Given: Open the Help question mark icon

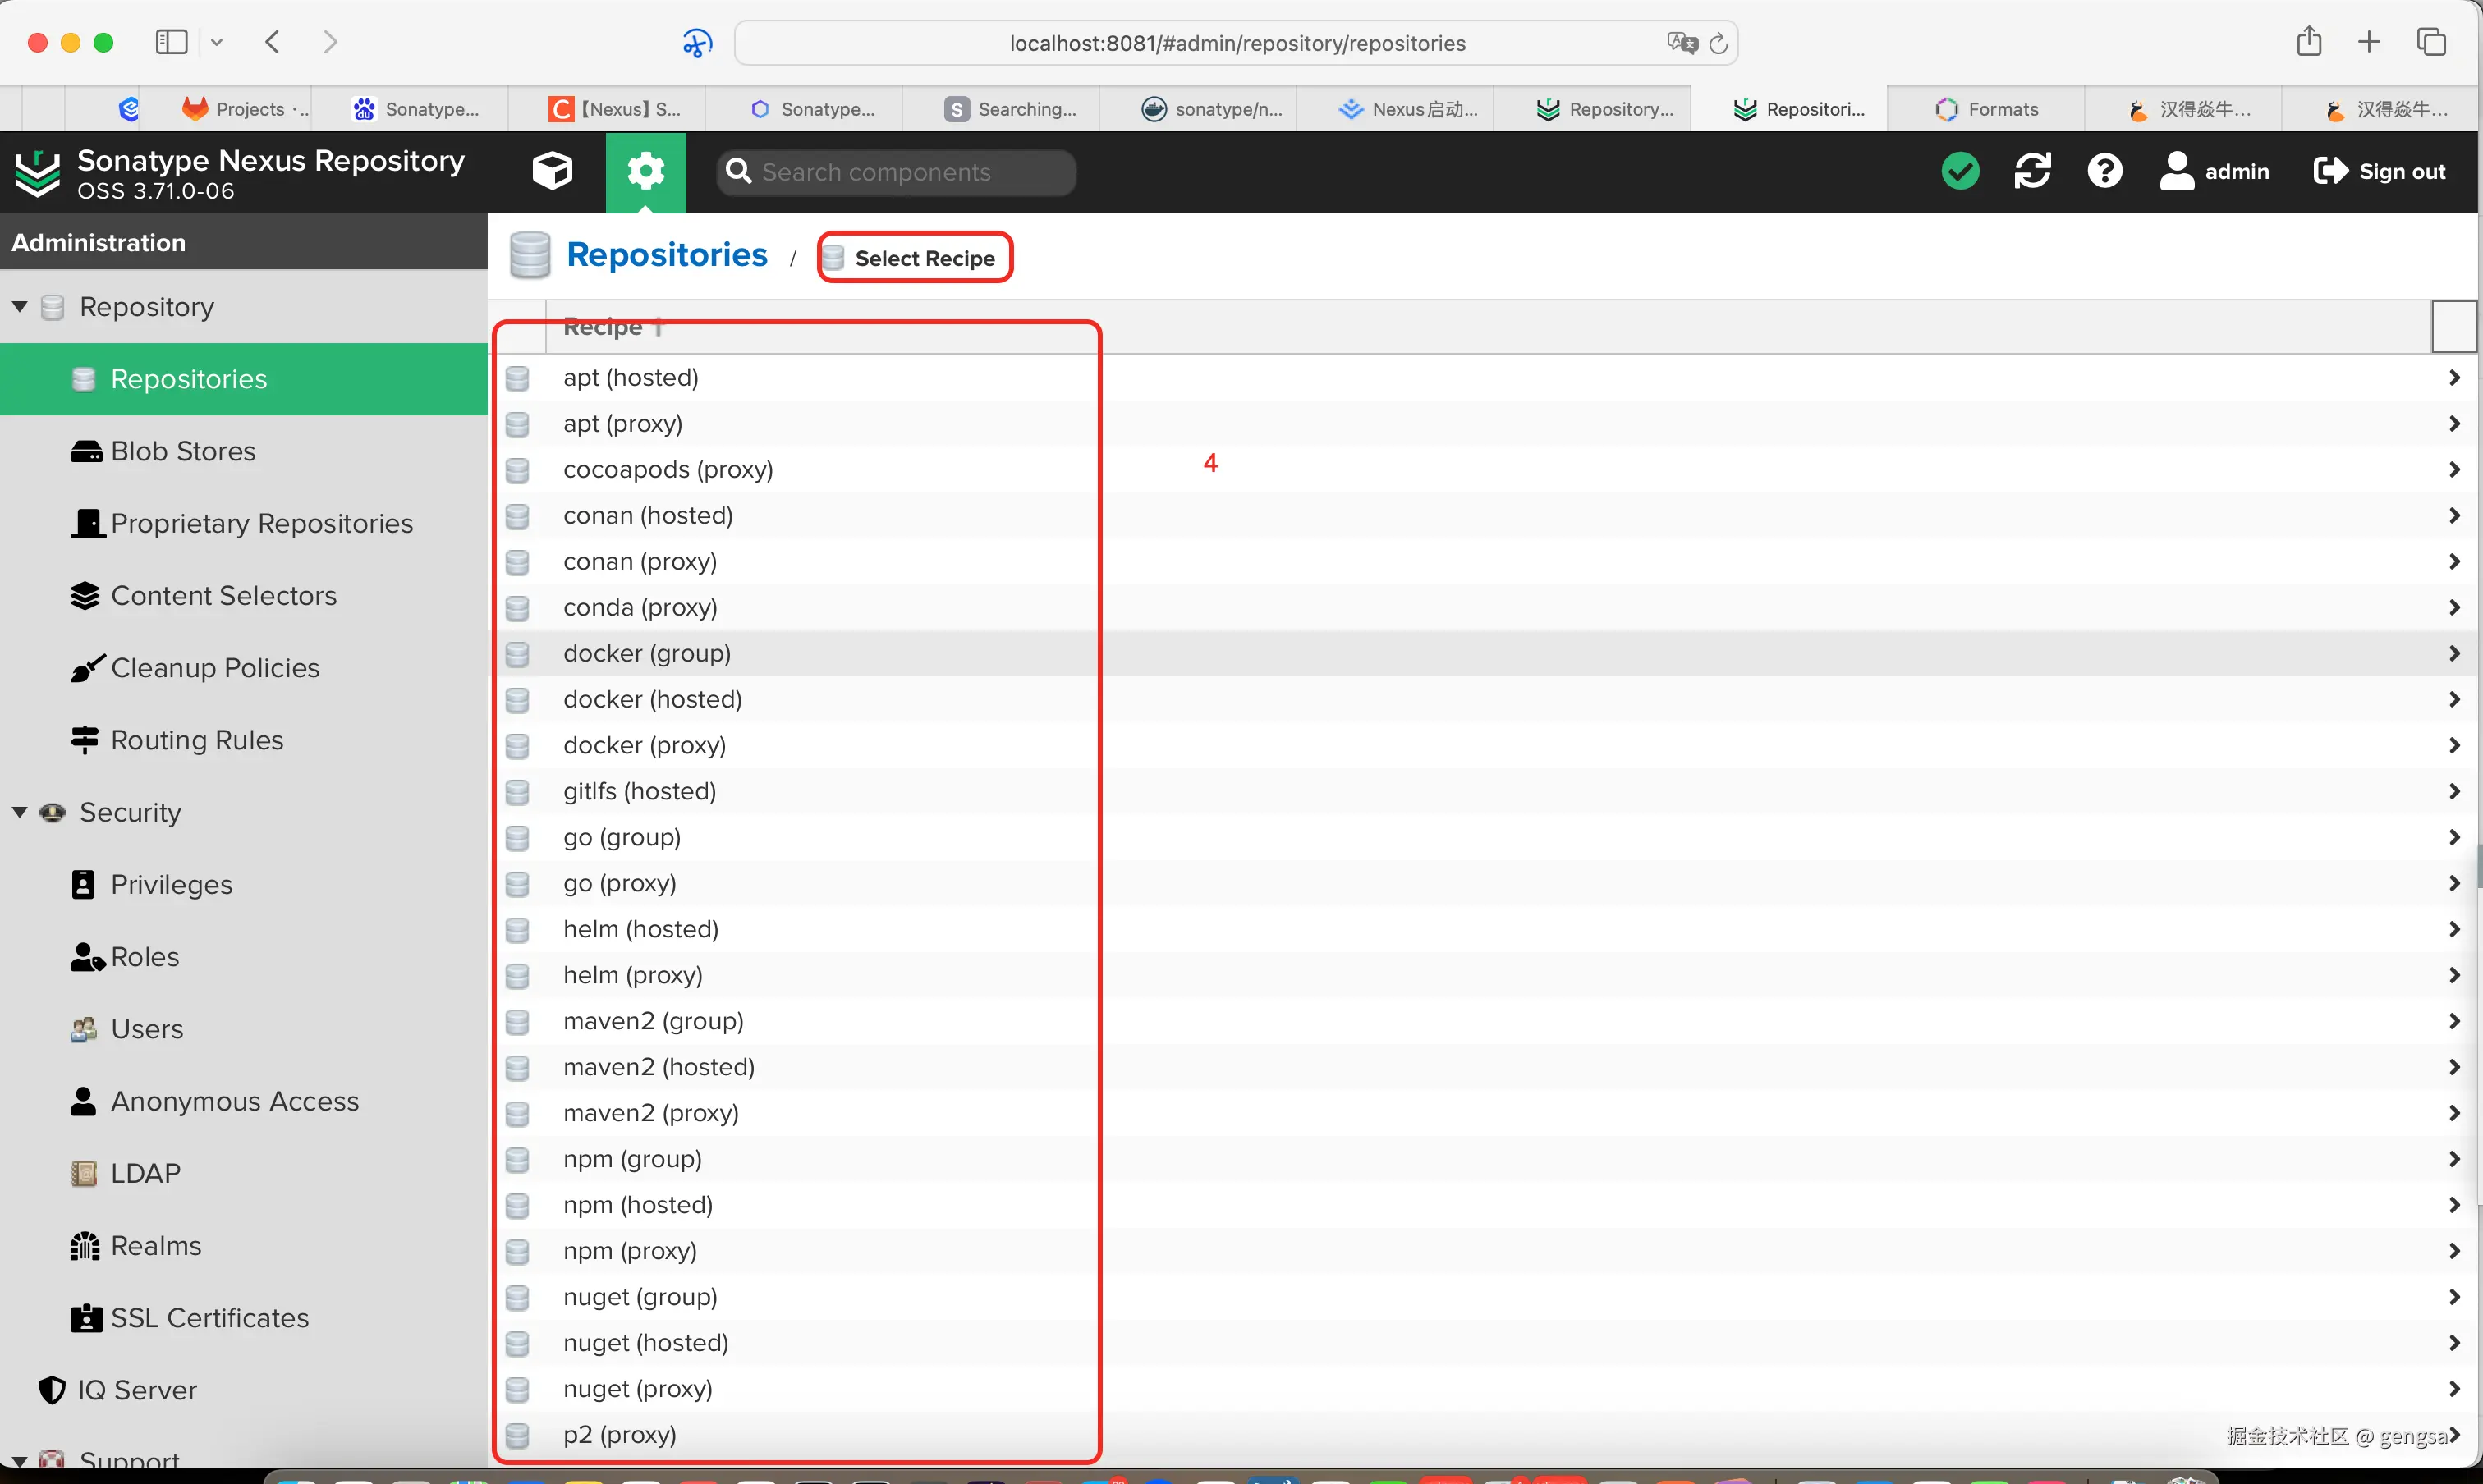Looking at the screenshot, I should point(2104,171).
